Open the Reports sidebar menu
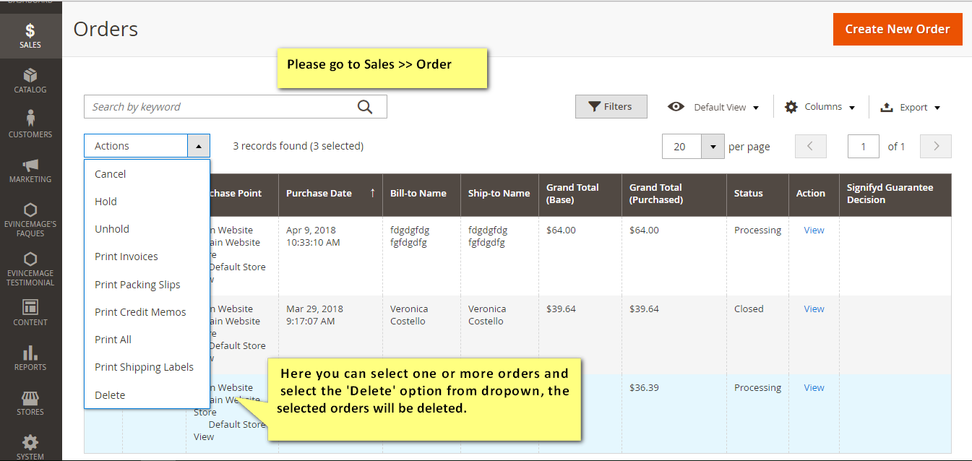This screenshot has width=972, height=461. (x=30, y=358)
